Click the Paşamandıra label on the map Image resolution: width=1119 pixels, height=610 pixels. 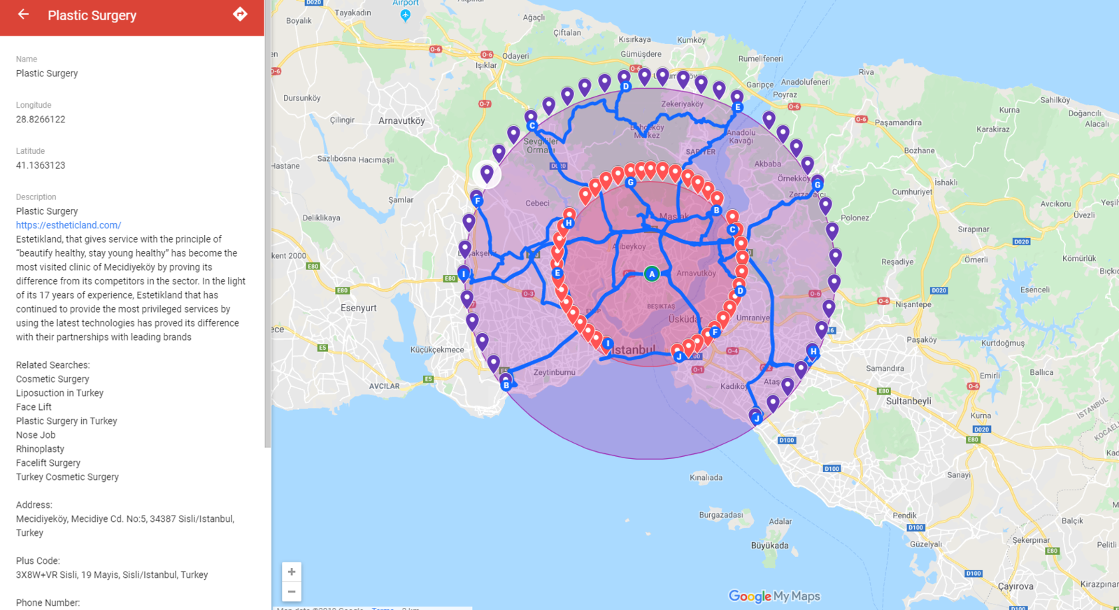tap(898, 122)
